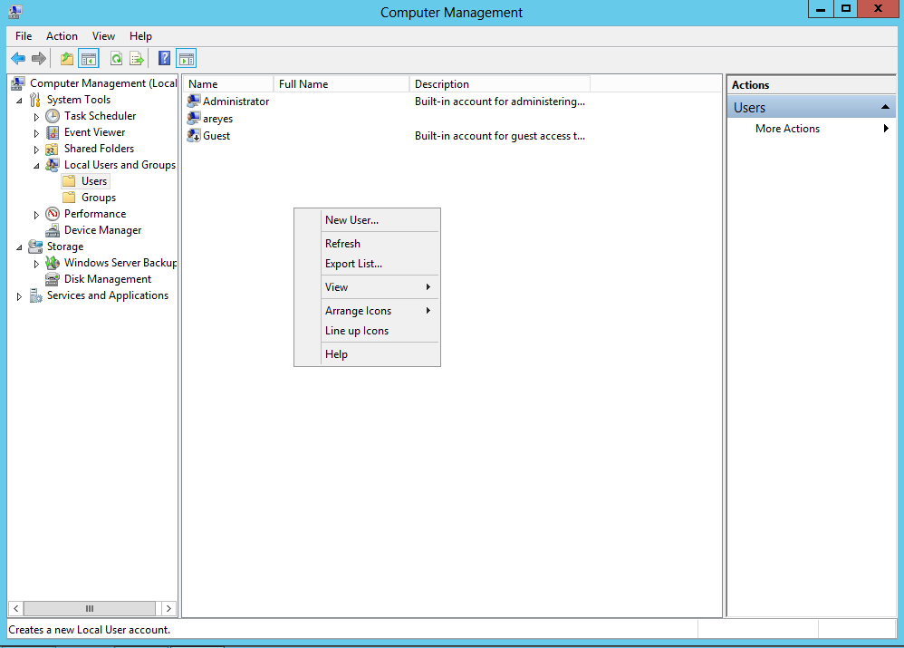Click the Refresh toolbar icon
Image resolution: width=904 pixels, height=648 pixels.
[116, 59]
